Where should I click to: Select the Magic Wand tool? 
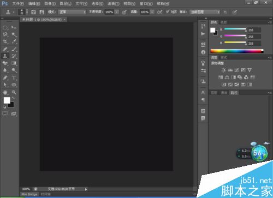14,34
